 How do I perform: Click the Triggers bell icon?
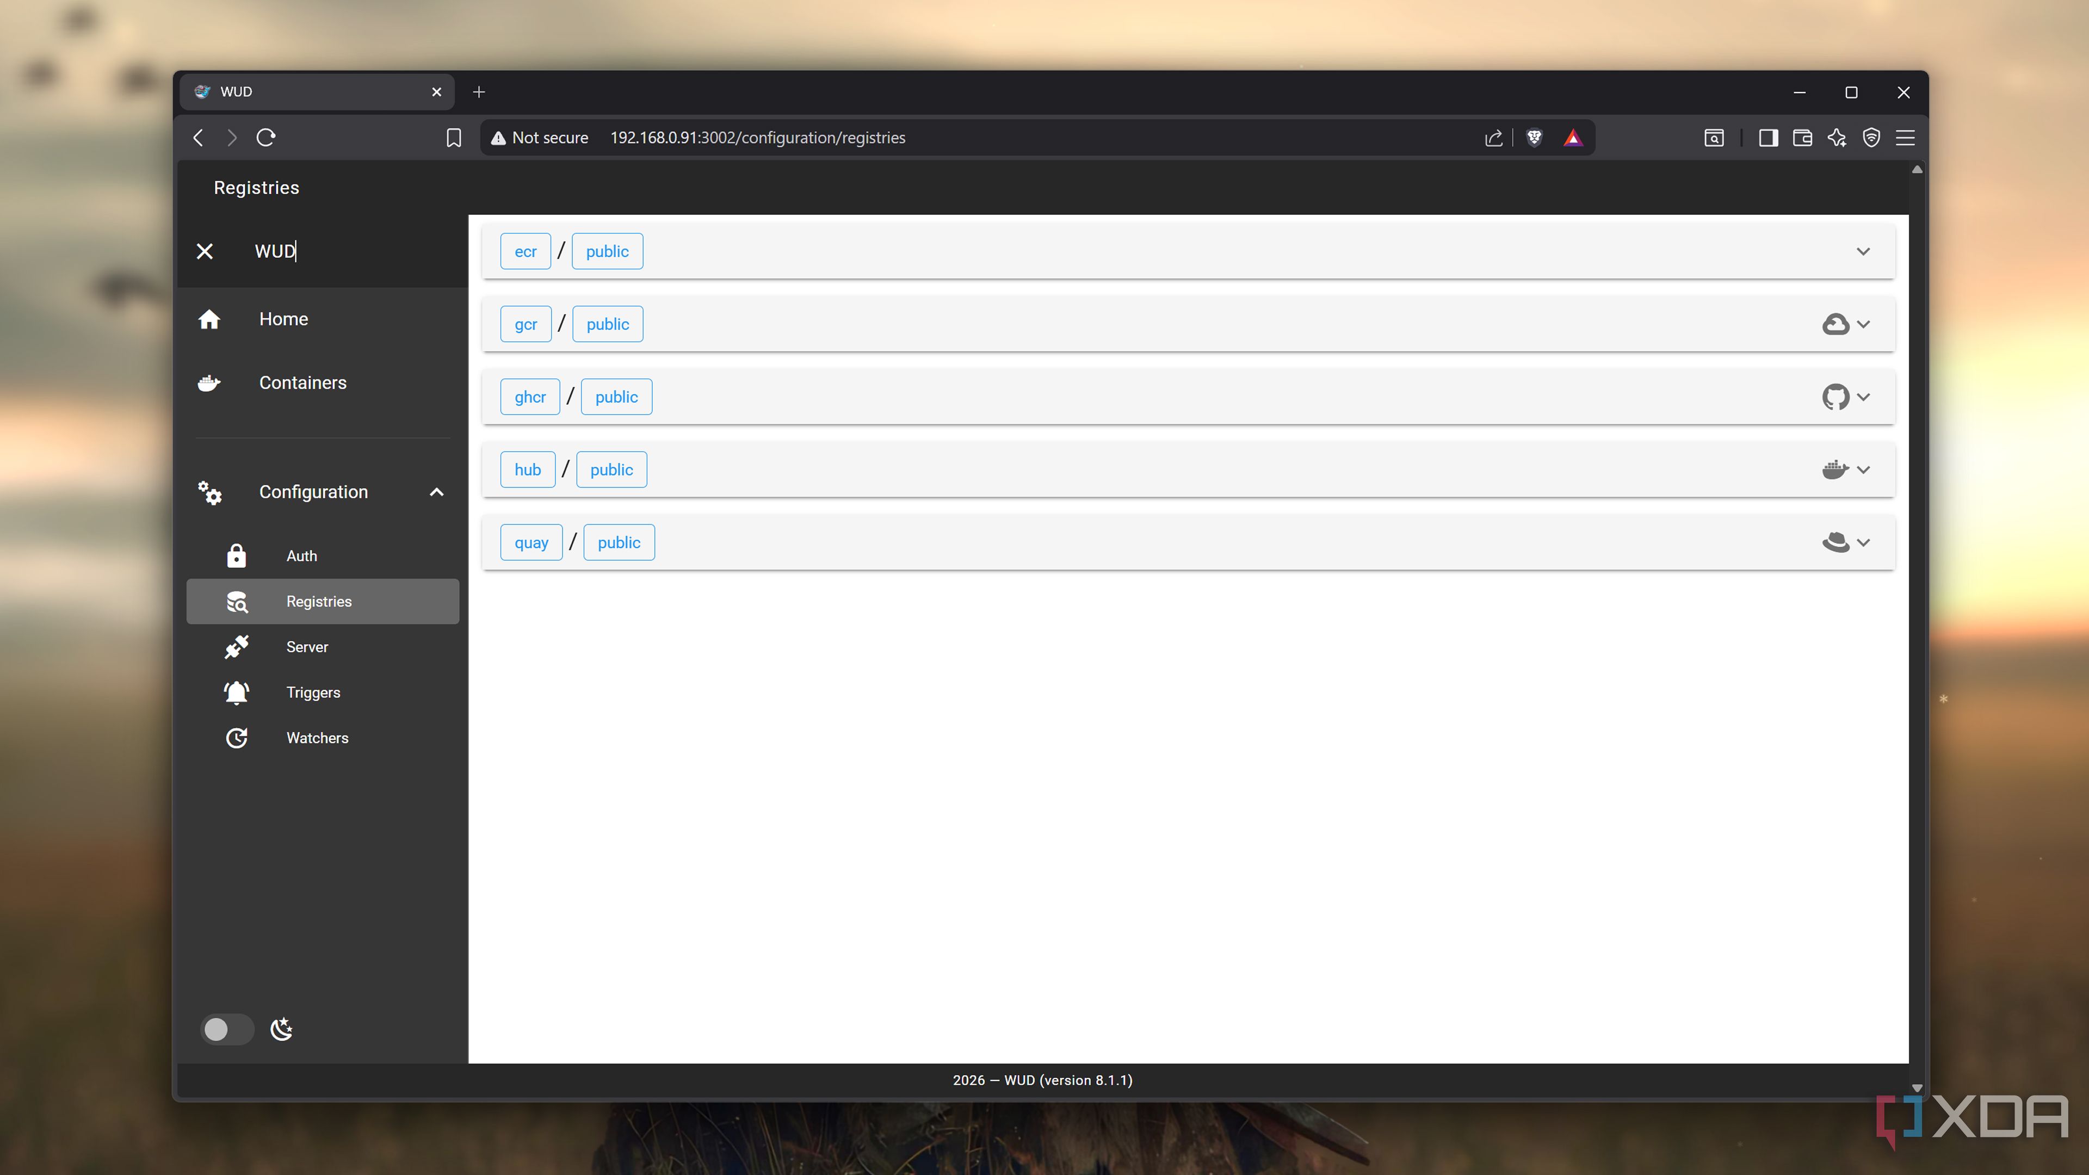point(237,692)
